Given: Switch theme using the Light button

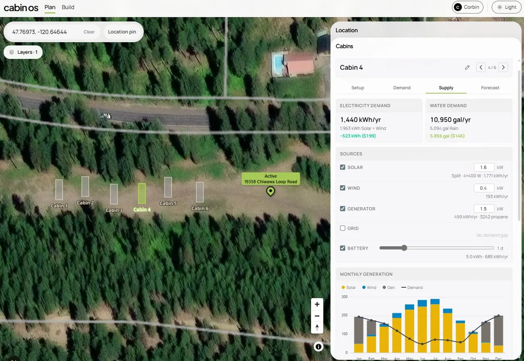Looking at the screenshot, I should tap(507, 7).
